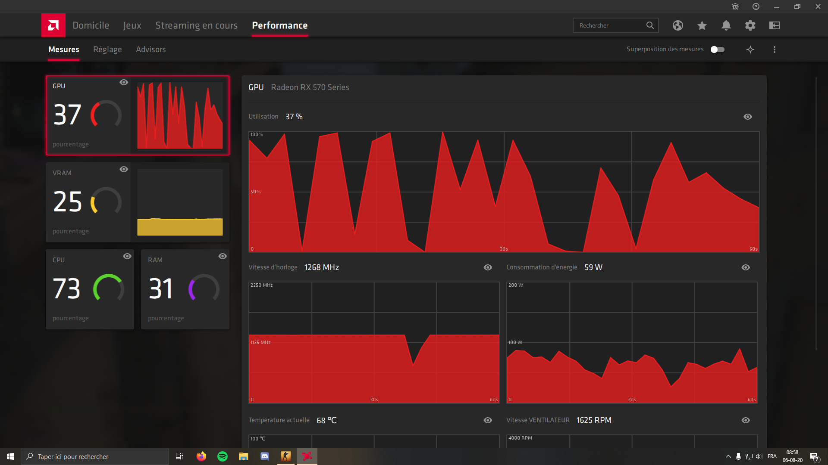This screenshot has width=828, height=465.
Task: Open the vertical three-dot options menu
Action: tap(775, 50)
